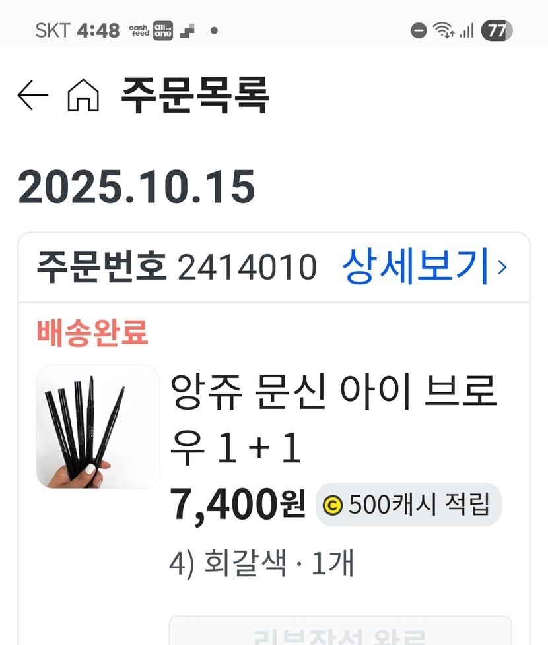Open the eyebrow pencil product thumbnail
This screenshot has height=645, width=548.
98,427
